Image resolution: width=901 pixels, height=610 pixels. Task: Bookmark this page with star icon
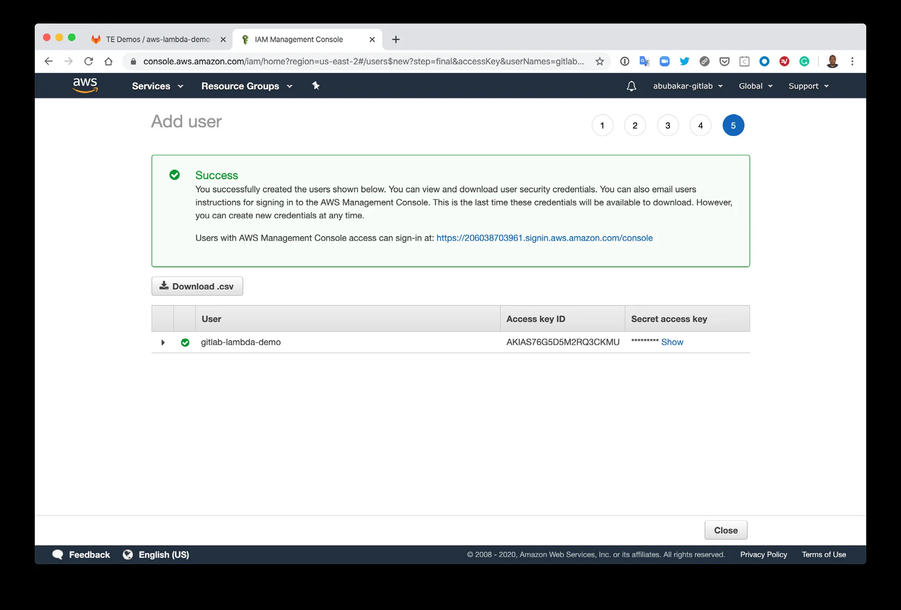600,61
